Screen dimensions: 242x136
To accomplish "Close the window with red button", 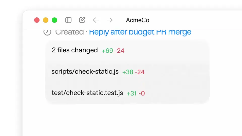I will [x=37, y=20].
